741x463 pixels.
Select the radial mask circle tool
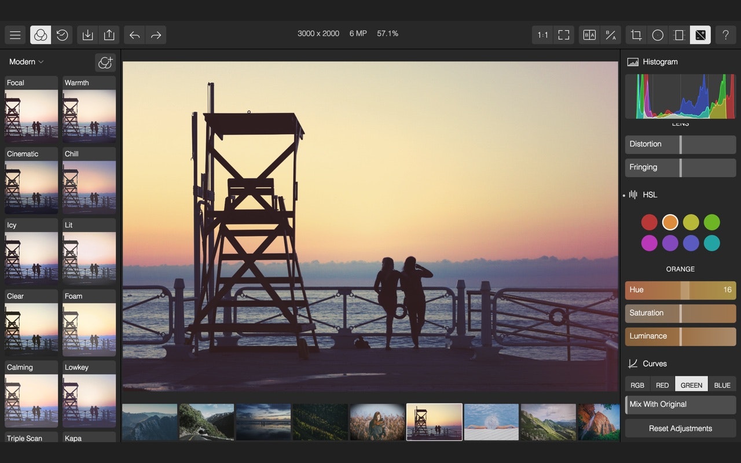click(x=658, y=35)
